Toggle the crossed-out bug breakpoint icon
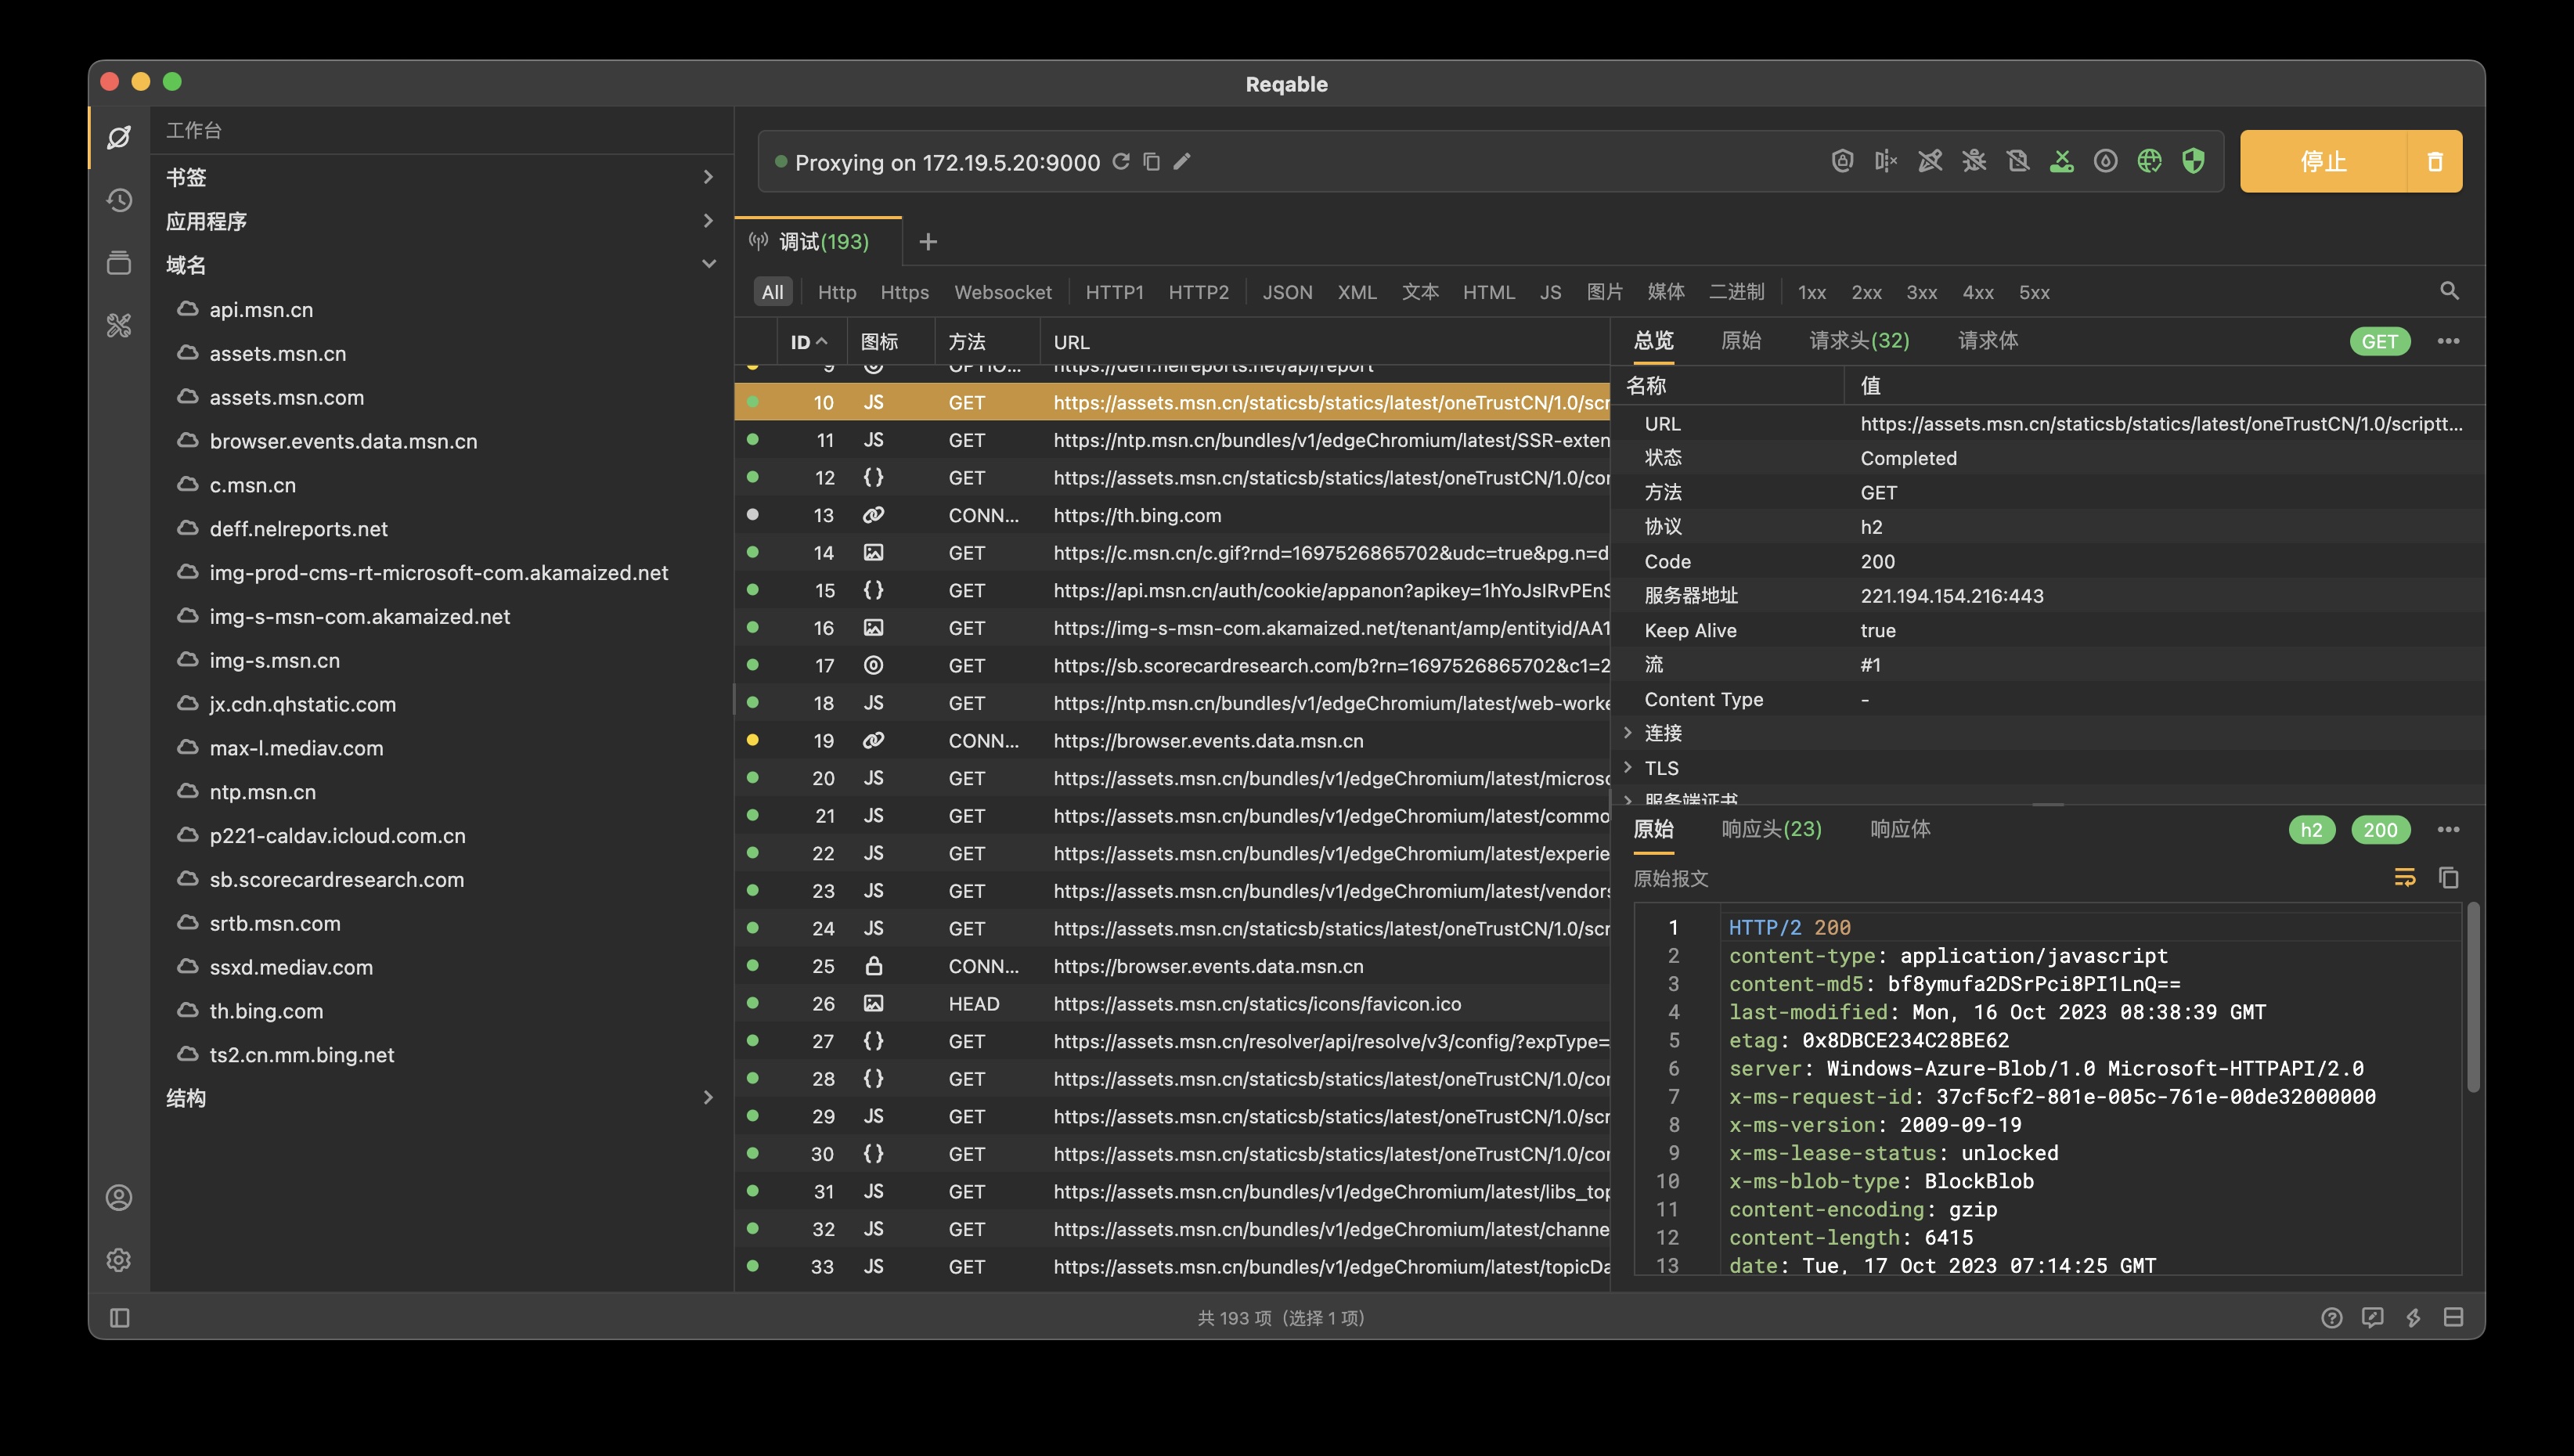The height and width of the screenshot is (1456, 2574). [1974, 161]
